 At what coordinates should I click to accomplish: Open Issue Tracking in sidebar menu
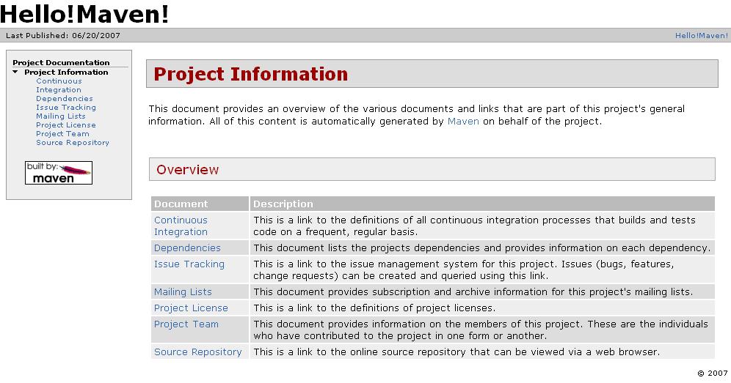tap(66, 108)
